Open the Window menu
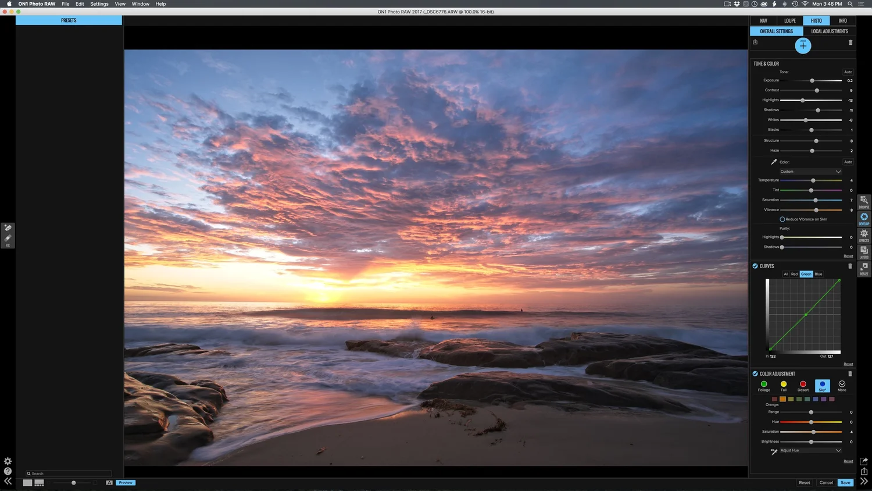The height and width of the screenshot is (491, 872). (140, 4)
